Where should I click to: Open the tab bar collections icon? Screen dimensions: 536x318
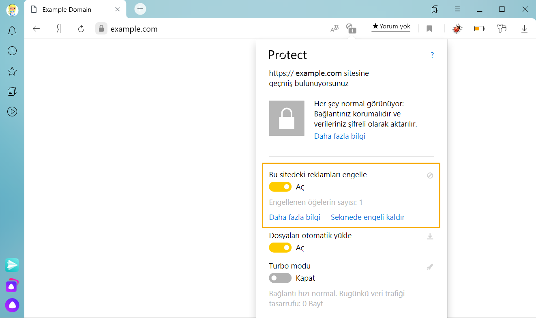[x=435, y=9]
